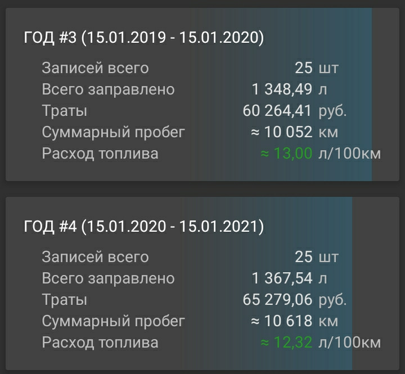This screenshot has height=374, width=405.
Task: Click the green ≈ 12,32 consumption value
Action: [x=286, y=343]
